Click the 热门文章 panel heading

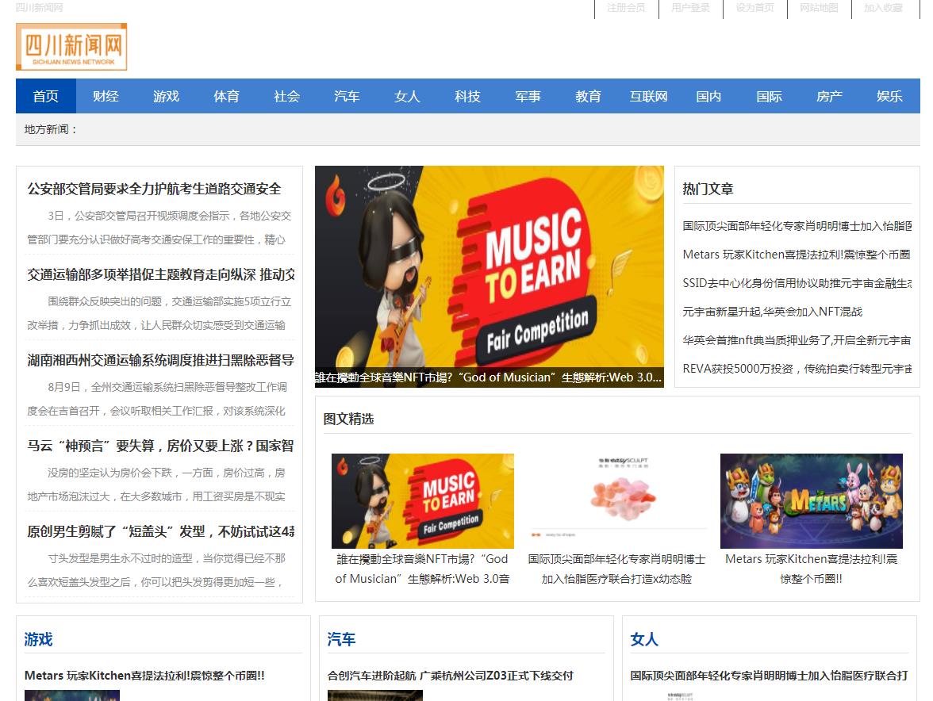tap(708, 189)
